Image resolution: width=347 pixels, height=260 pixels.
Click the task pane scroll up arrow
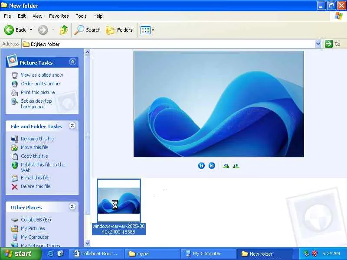point(88,52)
